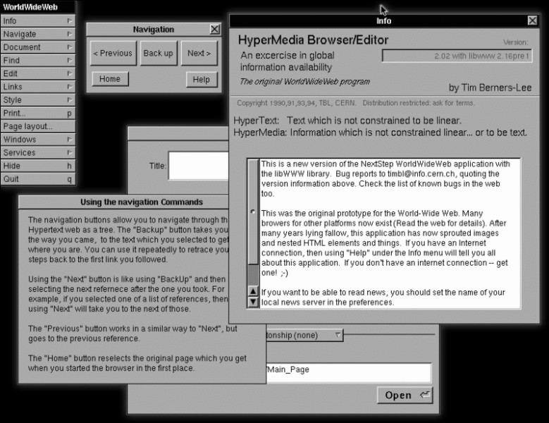This screenshot has width=549, height=423.
Task: Click the Open button
Action: [405, 395]
